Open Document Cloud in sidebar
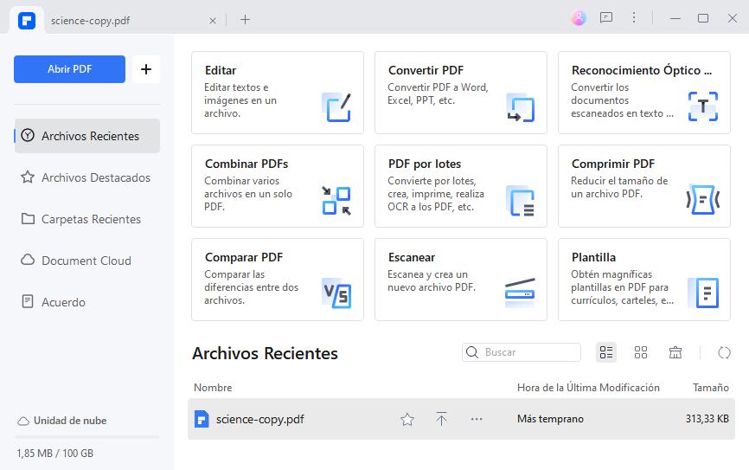The image size is (749, 470). point(86,261)
